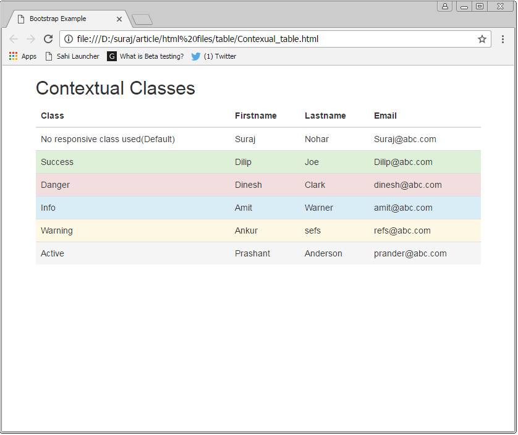Select the Danger row labeled Dinesh Clark
This screenshot has height=435, width=518.
pos(185,185)
